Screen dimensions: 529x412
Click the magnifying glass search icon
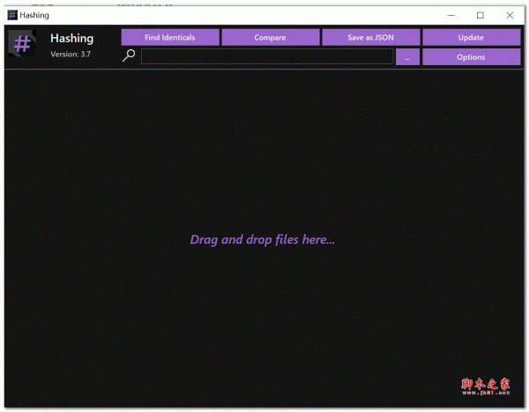(x=129, y=55)
